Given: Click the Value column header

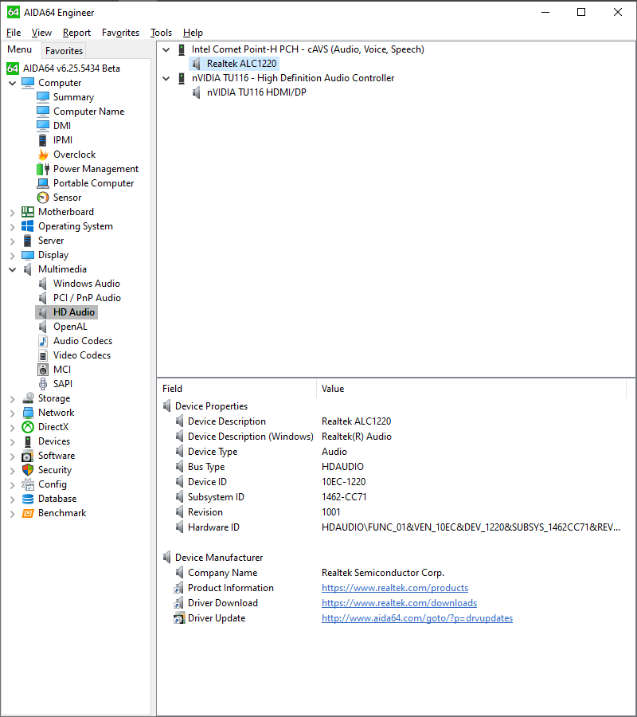Looking at the screenshot, I should (x=471, y=389).
